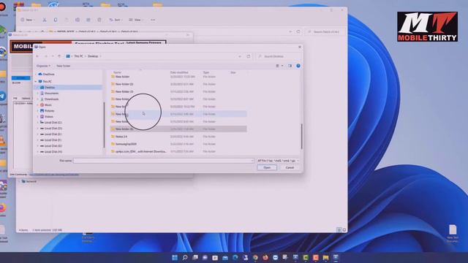Image resolution: width=468 pixels, height=263 pixels.
Task: Open View menu in Explorer toolbar
Action: 135,20
